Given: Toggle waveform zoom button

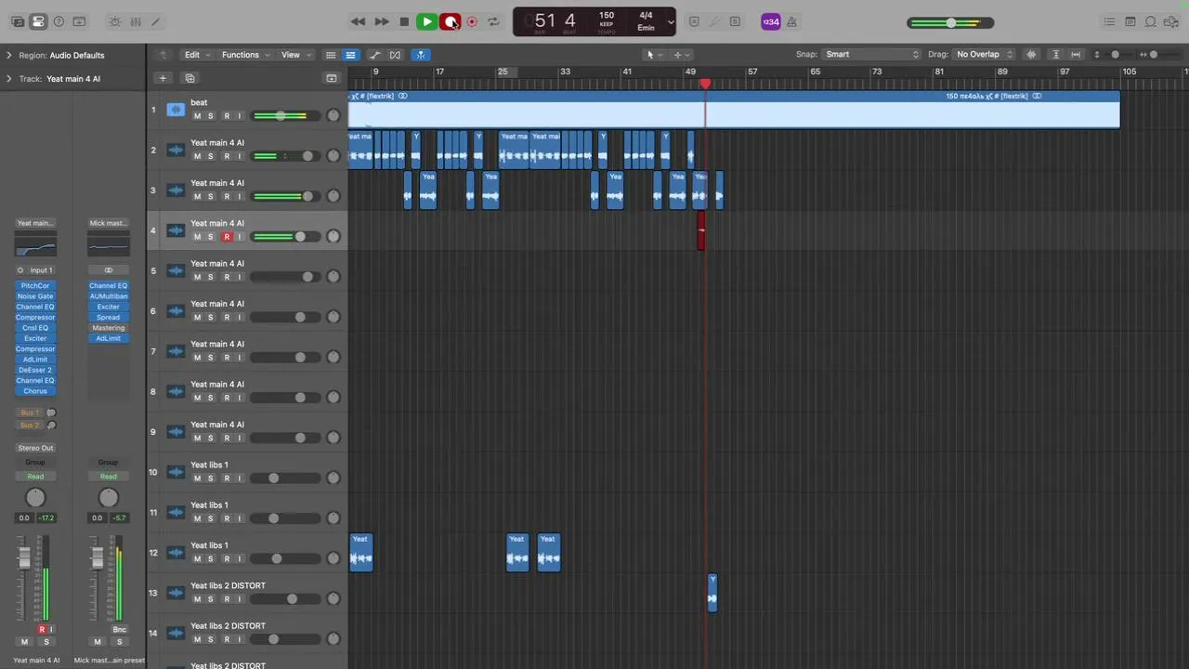Looking at the screenshot, I should click(1031, 55).
